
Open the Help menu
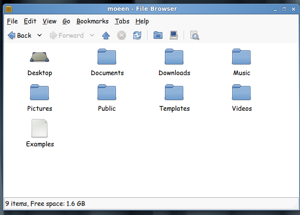pos(142,21)
